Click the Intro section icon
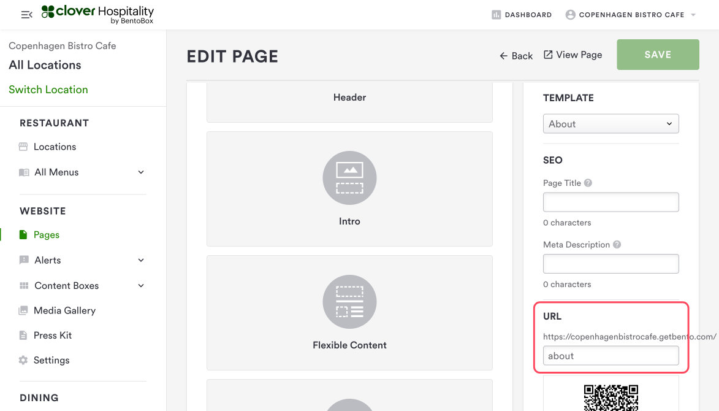The height and width of the screenshot is (411, 719). [x=349, y=178]
